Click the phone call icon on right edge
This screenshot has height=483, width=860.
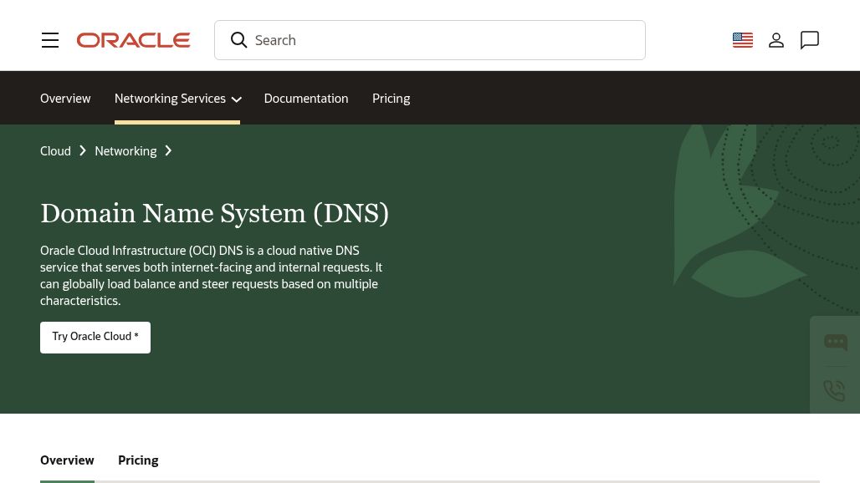coord(835,390)
